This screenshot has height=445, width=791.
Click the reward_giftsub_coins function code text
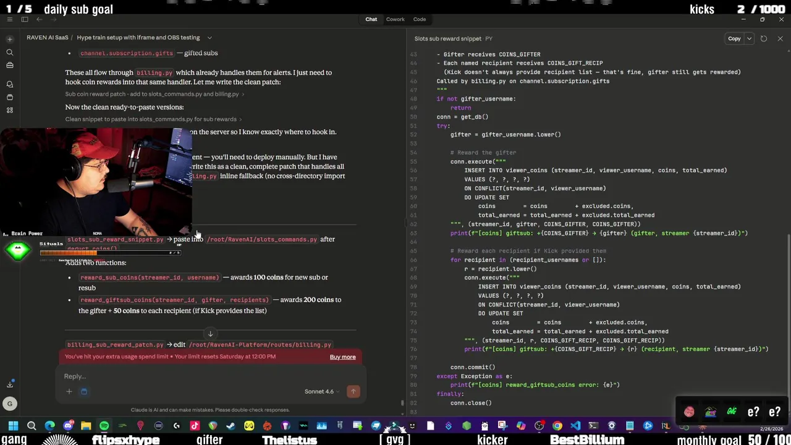(x=174, y=300)
